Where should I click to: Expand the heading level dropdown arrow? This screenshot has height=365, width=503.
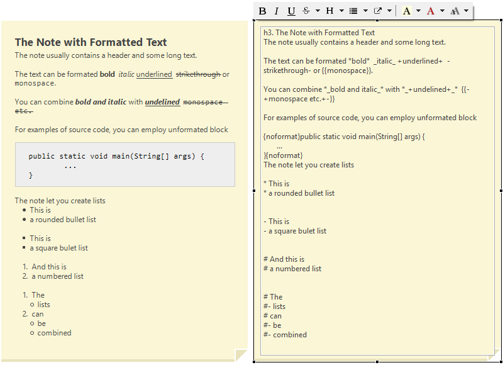pos(341,11)
